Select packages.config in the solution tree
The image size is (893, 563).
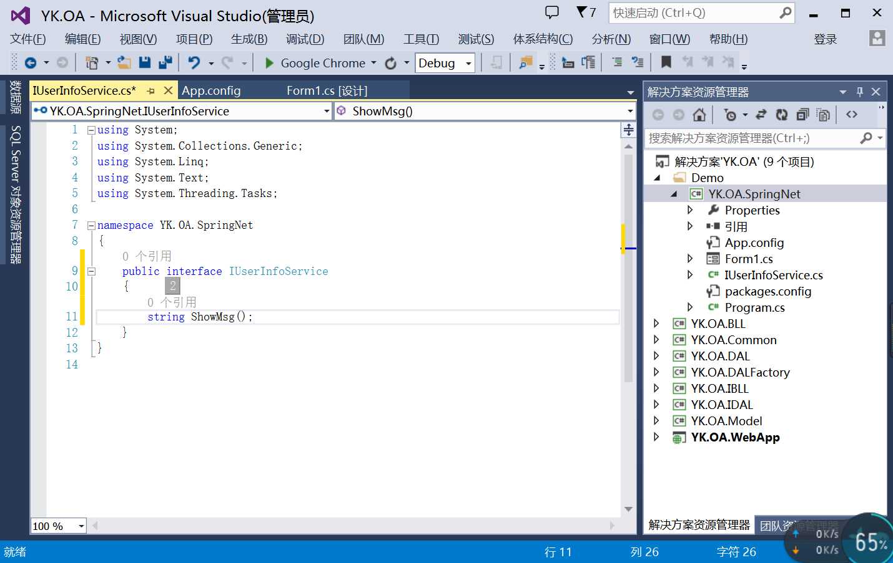tap(768, 291)
